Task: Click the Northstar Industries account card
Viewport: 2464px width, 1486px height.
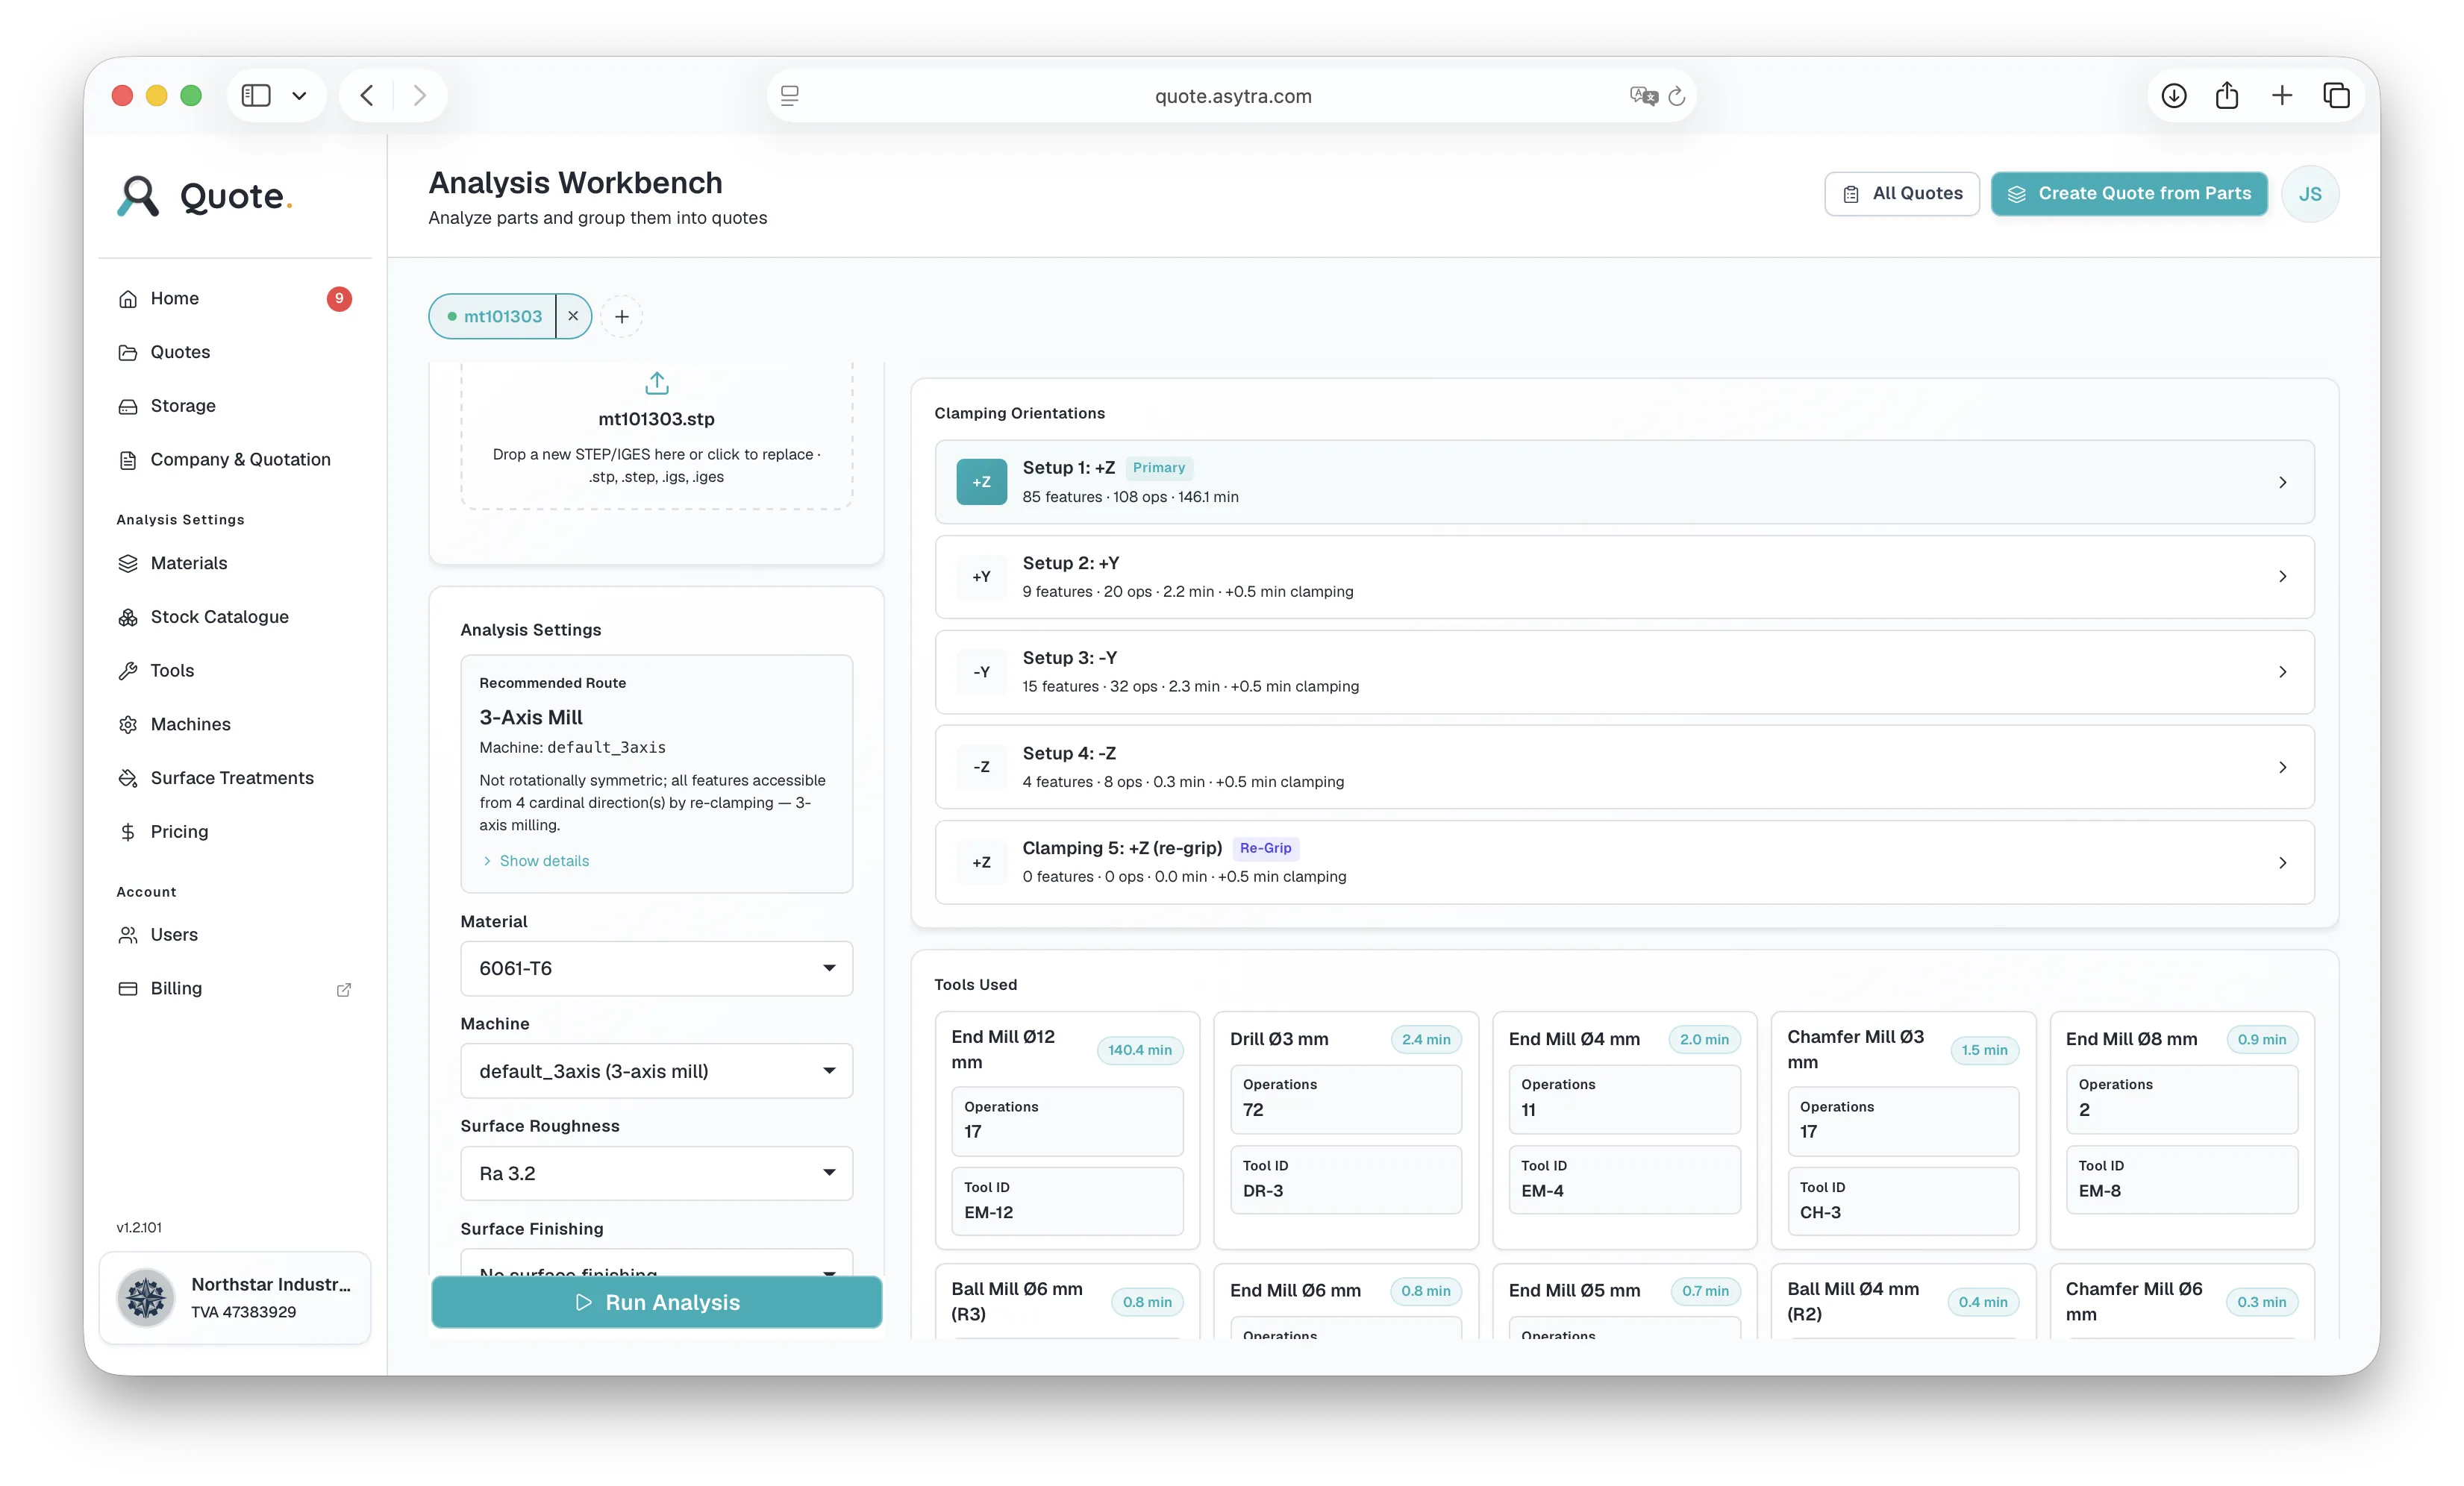Action: tap(235, 1298)
